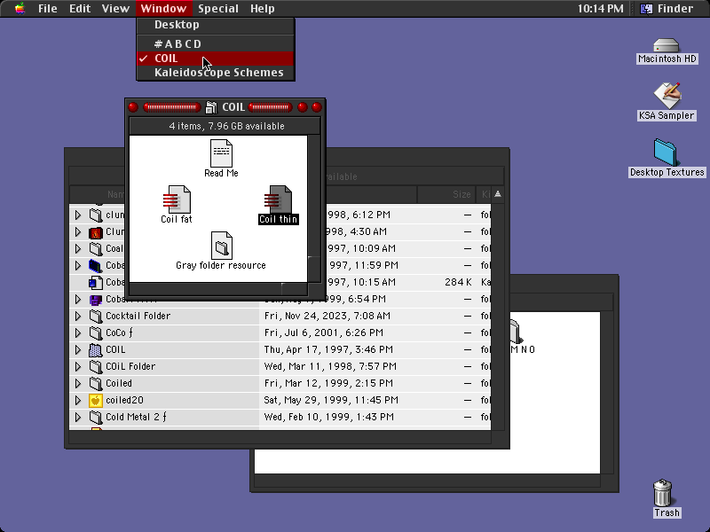Click the date Fri, Nov 24, 2023, 7:08 AM

coord(327,316)
